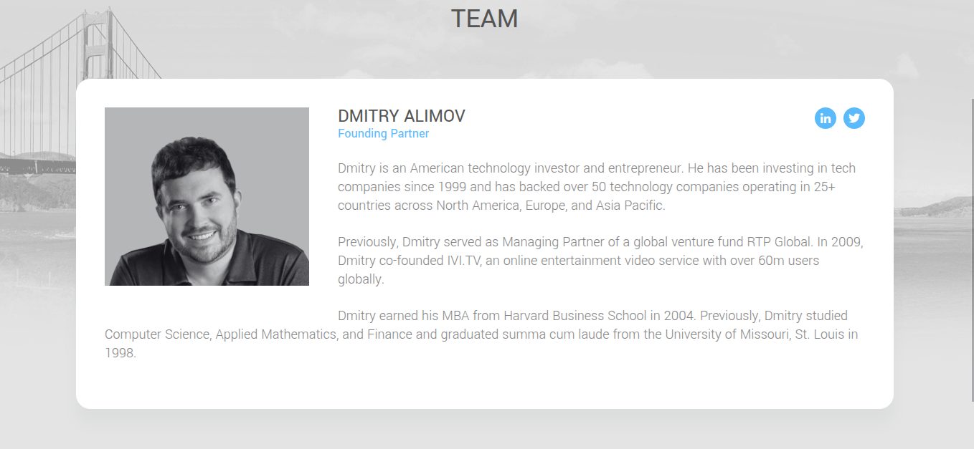Open Dmitry Alimov's LinkedIn profile icon
This screenshot has width=974, height=449.
[x=825, y=118]
